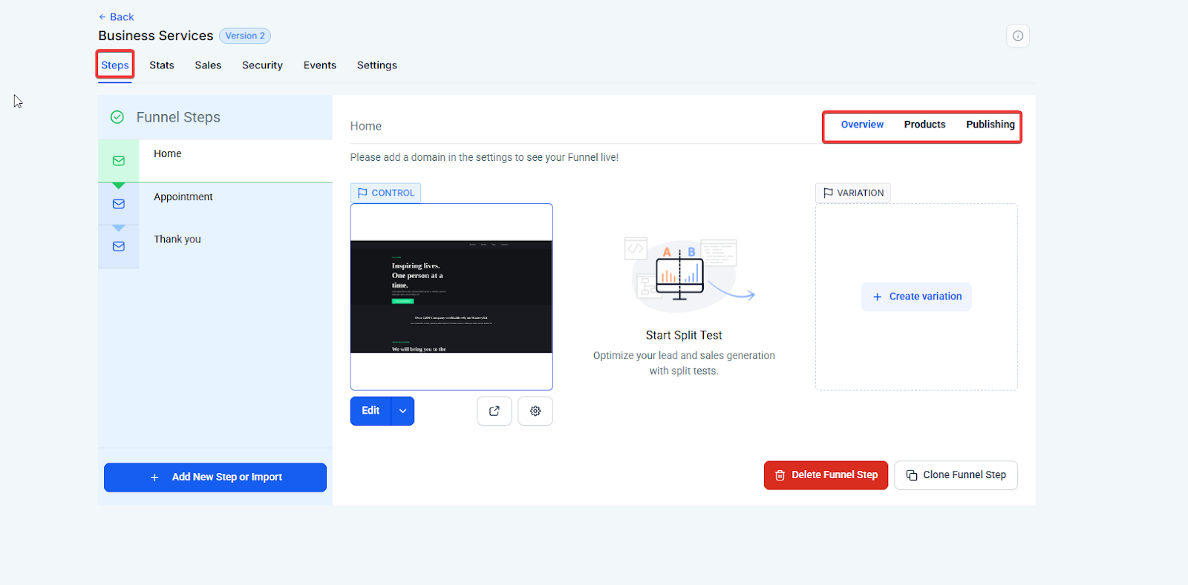Viewport: 1188px width, 585px height.
Task: Click the Start Split Test heading
Action: tap(684, 335)
